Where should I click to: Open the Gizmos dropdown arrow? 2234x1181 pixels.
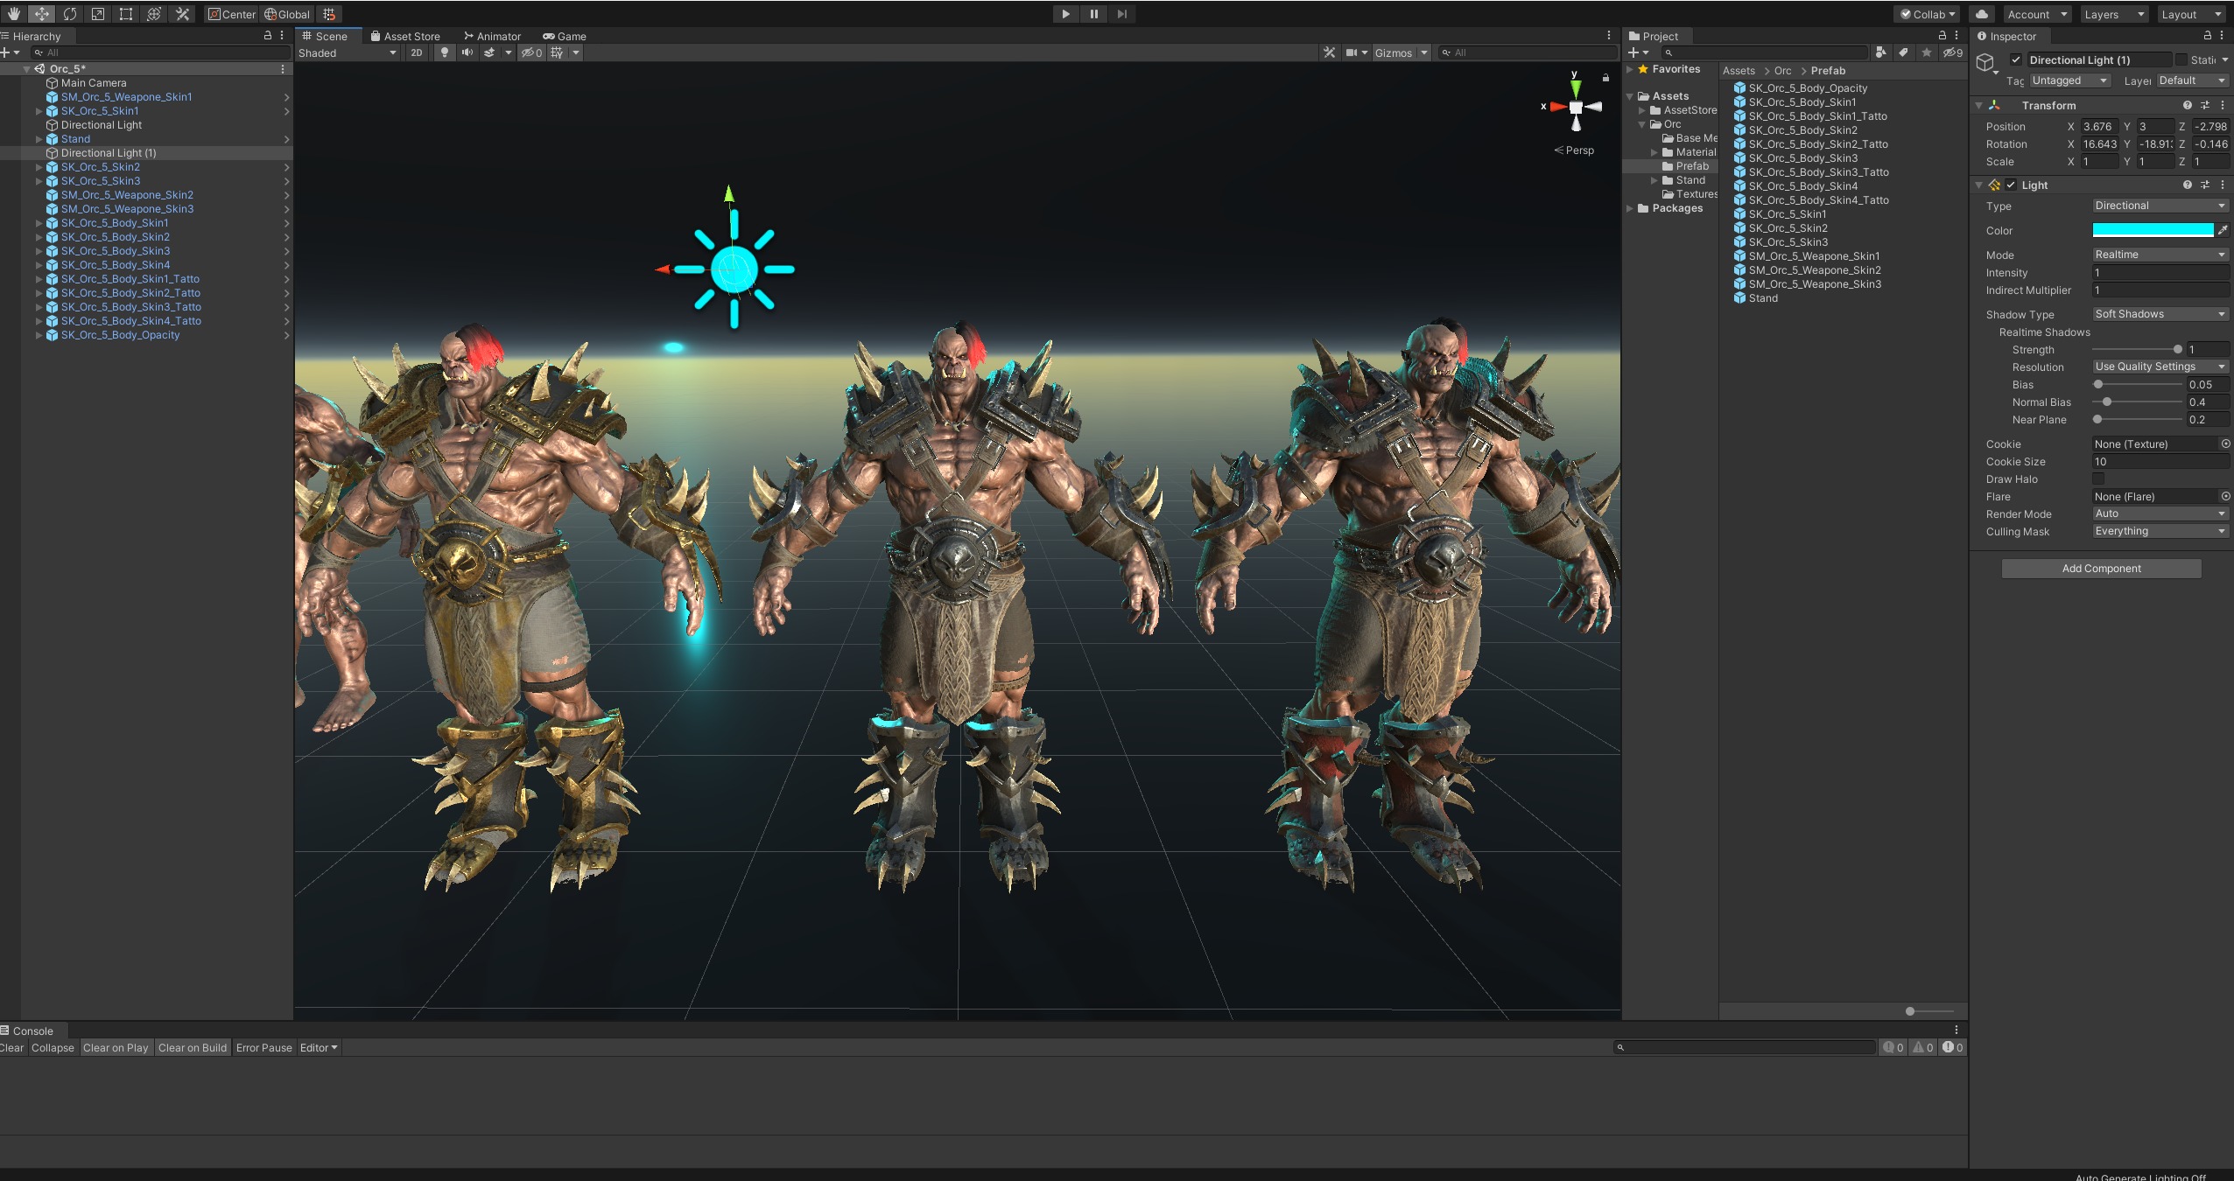pyautogui.click(x=1425, y=52)
